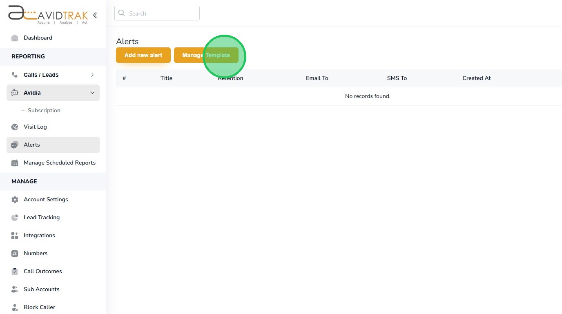562x314 pixels.
Task: Click the magnifier icon in Search
Action: point(121,13)
